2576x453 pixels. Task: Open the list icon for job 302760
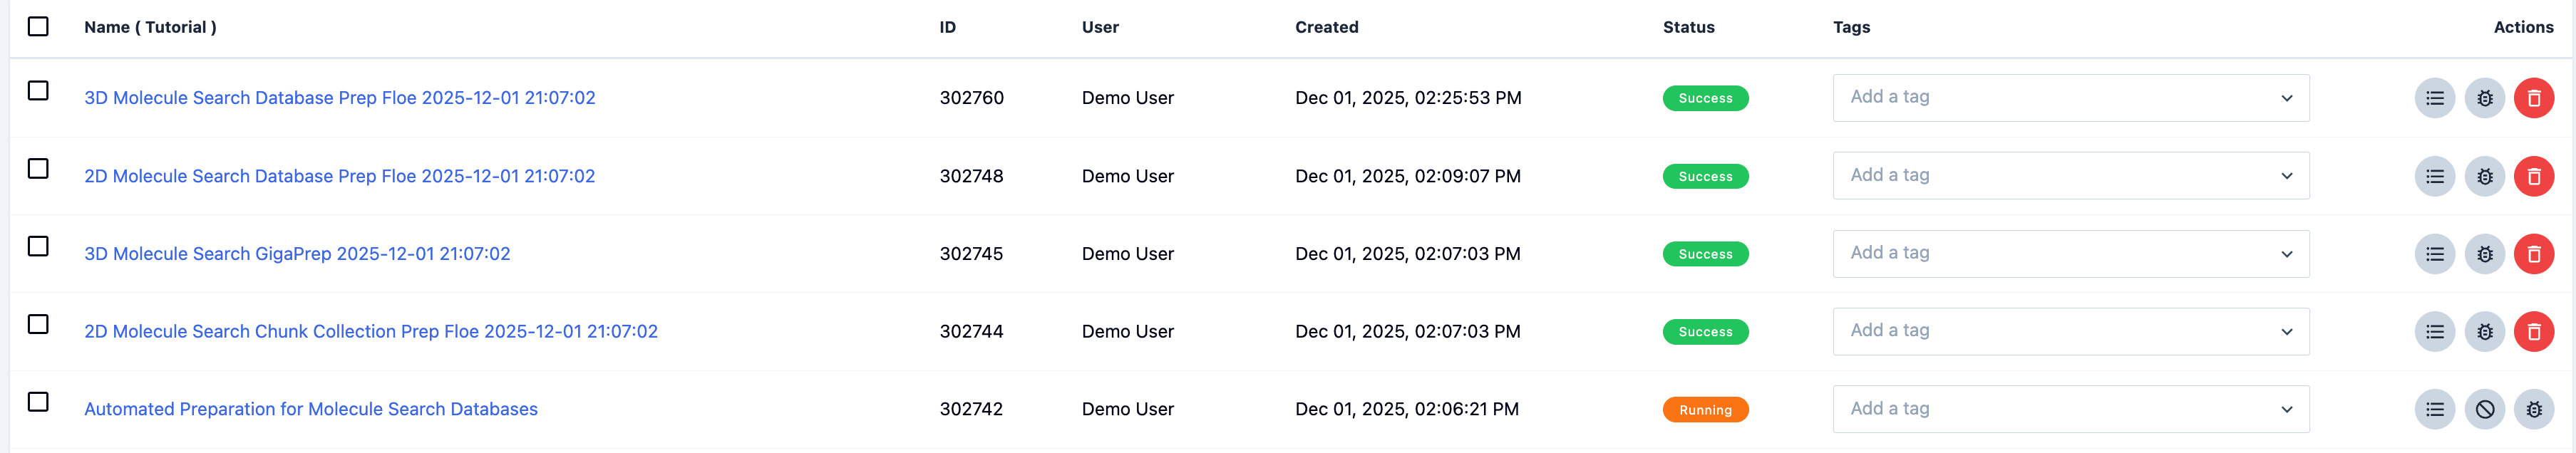pyautogui.click(x=2434, y=98)
